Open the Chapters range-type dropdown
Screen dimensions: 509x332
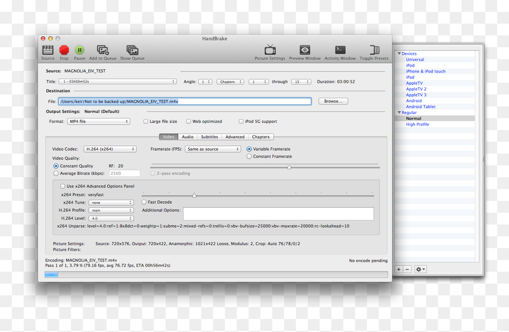click(230, 82)
